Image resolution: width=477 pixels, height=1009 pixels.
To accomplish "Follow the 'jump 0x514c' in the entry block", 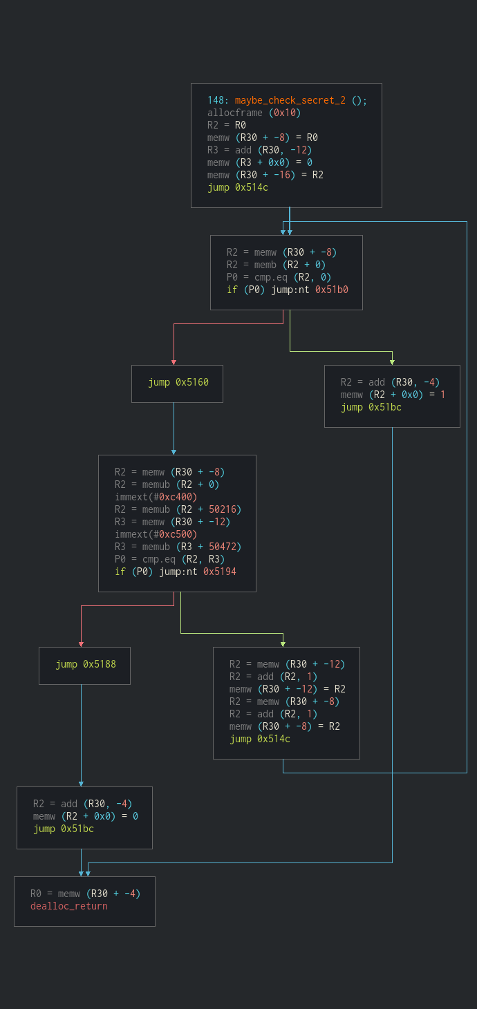I will pyautogui.click(x=237, y=187).
